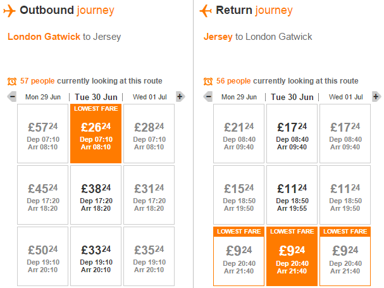The height and width of the screenshot is (288, 384).
Task: Select return £9.24 flight on Tue 30 Jun
Action: 292,256
